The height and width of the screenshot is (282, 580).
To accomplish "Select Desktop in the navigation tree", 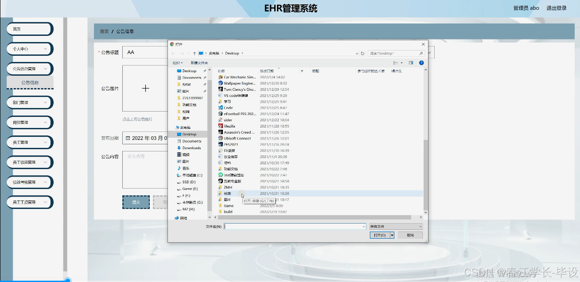I will [188, 134].
